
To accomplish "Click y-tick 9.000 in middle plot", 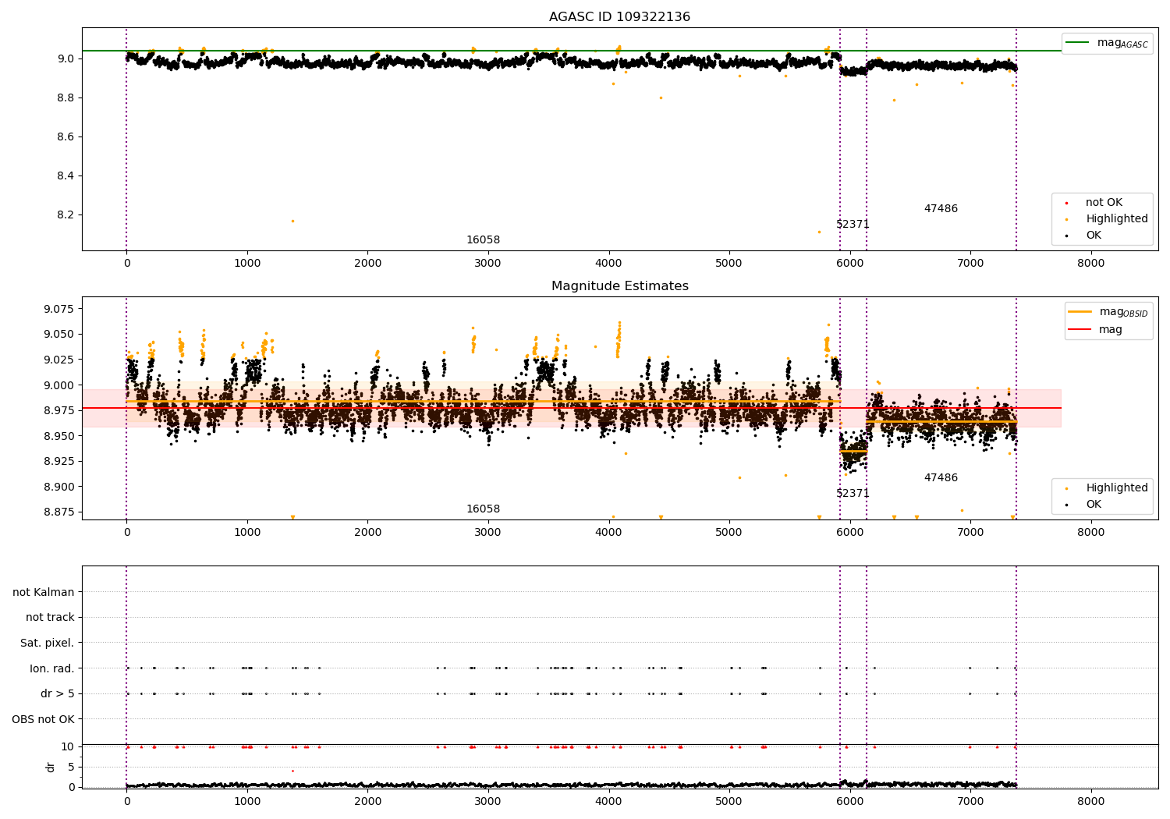I will point(59,385).
